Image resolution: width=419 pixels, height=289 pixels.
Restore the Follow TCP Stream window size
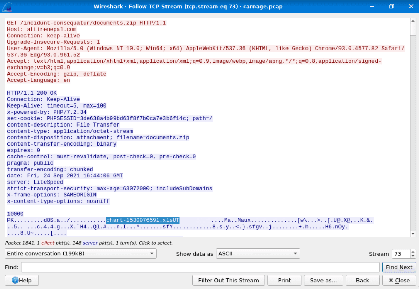tap(391, 6)
